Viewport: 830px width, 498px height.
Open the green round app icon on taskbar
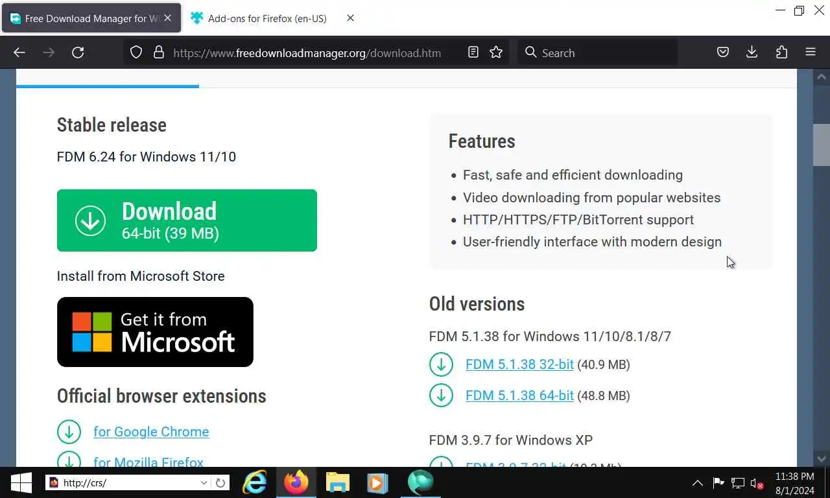[420, 482]
